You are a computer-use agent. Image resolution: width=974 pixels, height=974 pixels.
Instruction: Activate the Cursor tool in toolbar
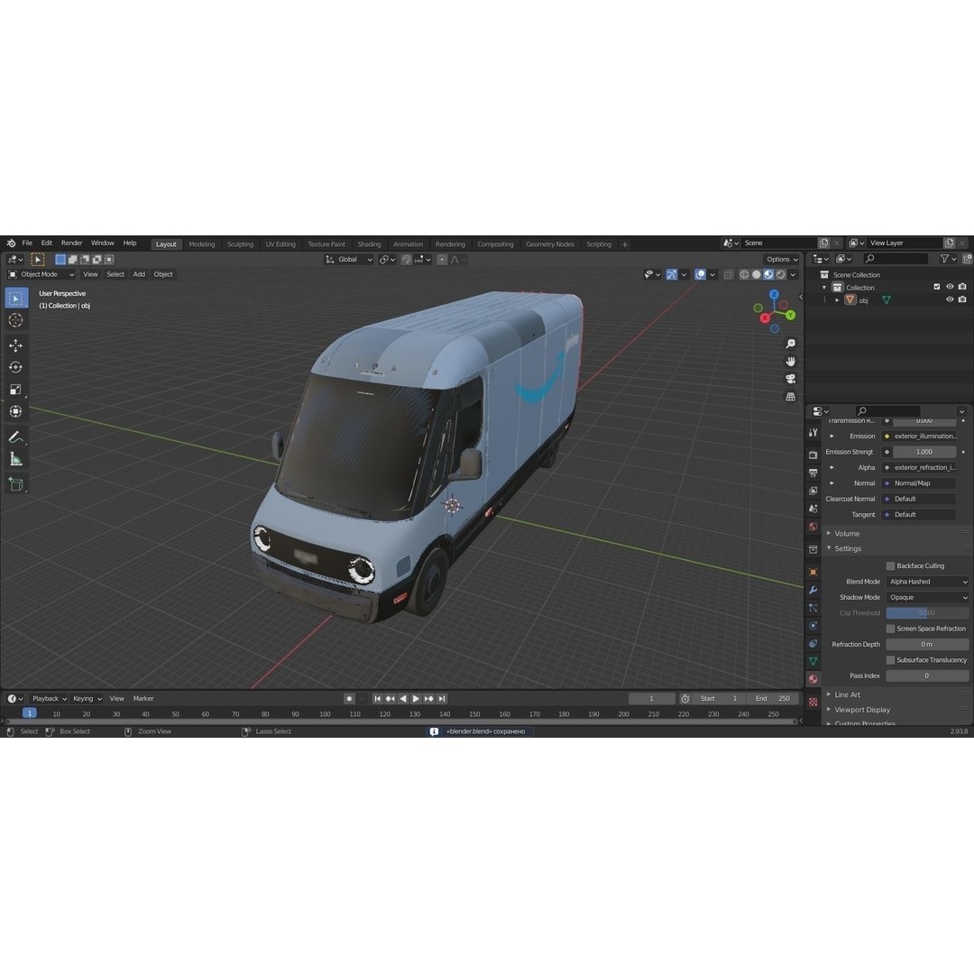tap(16, 320)
